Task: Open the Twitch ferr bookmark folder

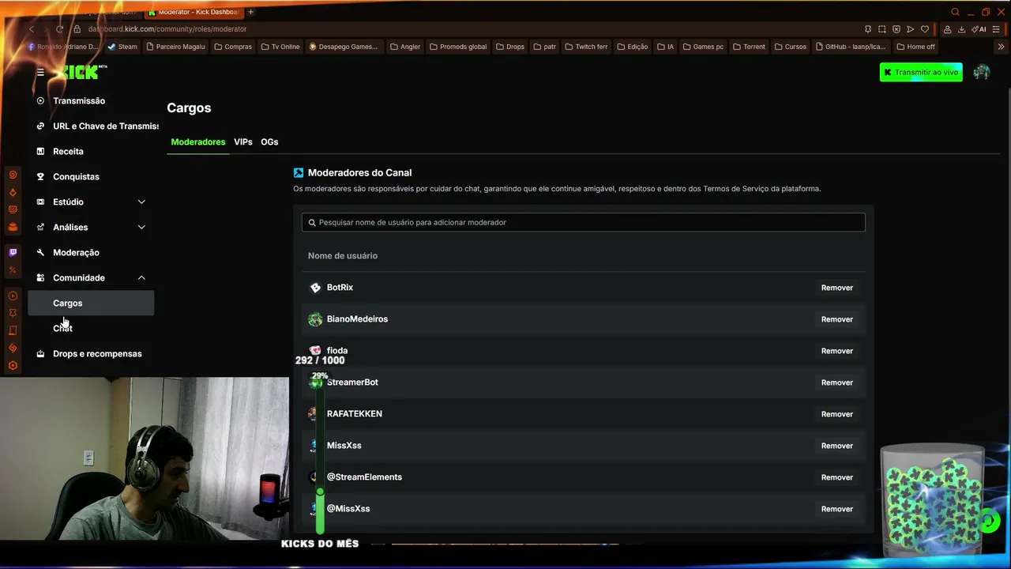Action: click(586, 47)
